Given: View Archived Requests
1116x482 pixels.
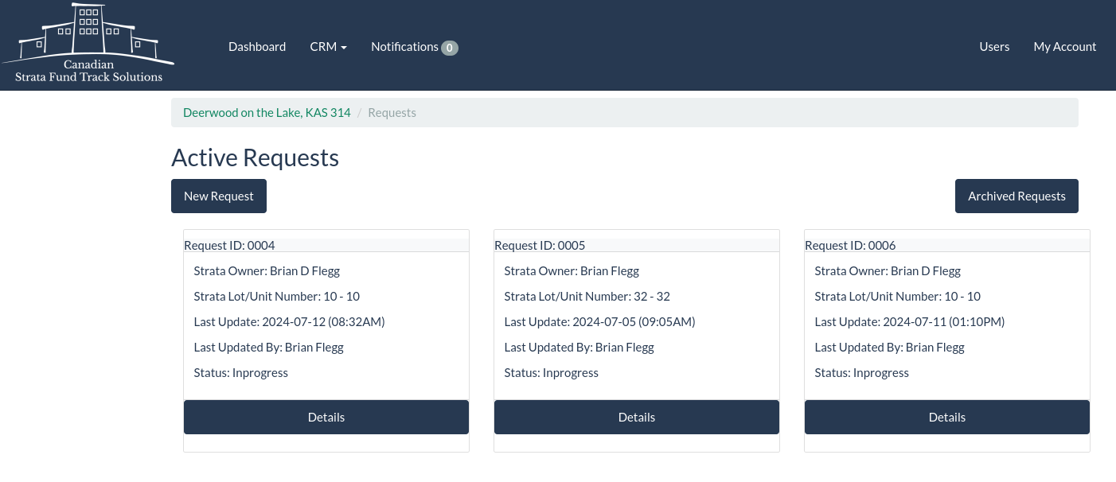Looking at the screenshot, I should click(x=1016, y=196).
